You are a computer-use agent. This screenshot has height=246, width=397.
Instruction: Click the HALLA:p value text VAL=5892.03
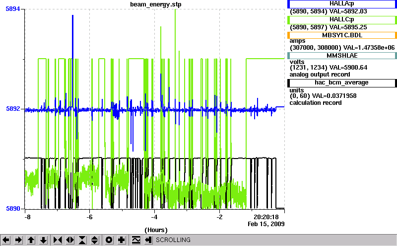point(348,11)
